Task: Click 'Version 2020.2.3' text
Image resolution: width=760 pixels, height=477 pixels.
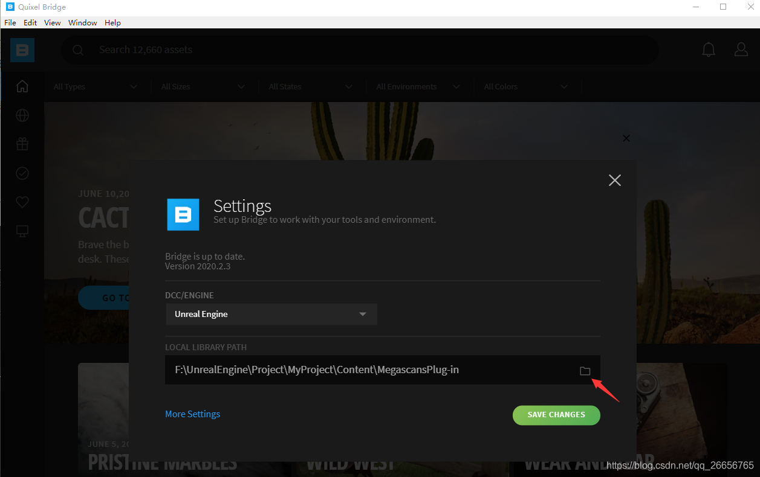Action: [197, 266]
